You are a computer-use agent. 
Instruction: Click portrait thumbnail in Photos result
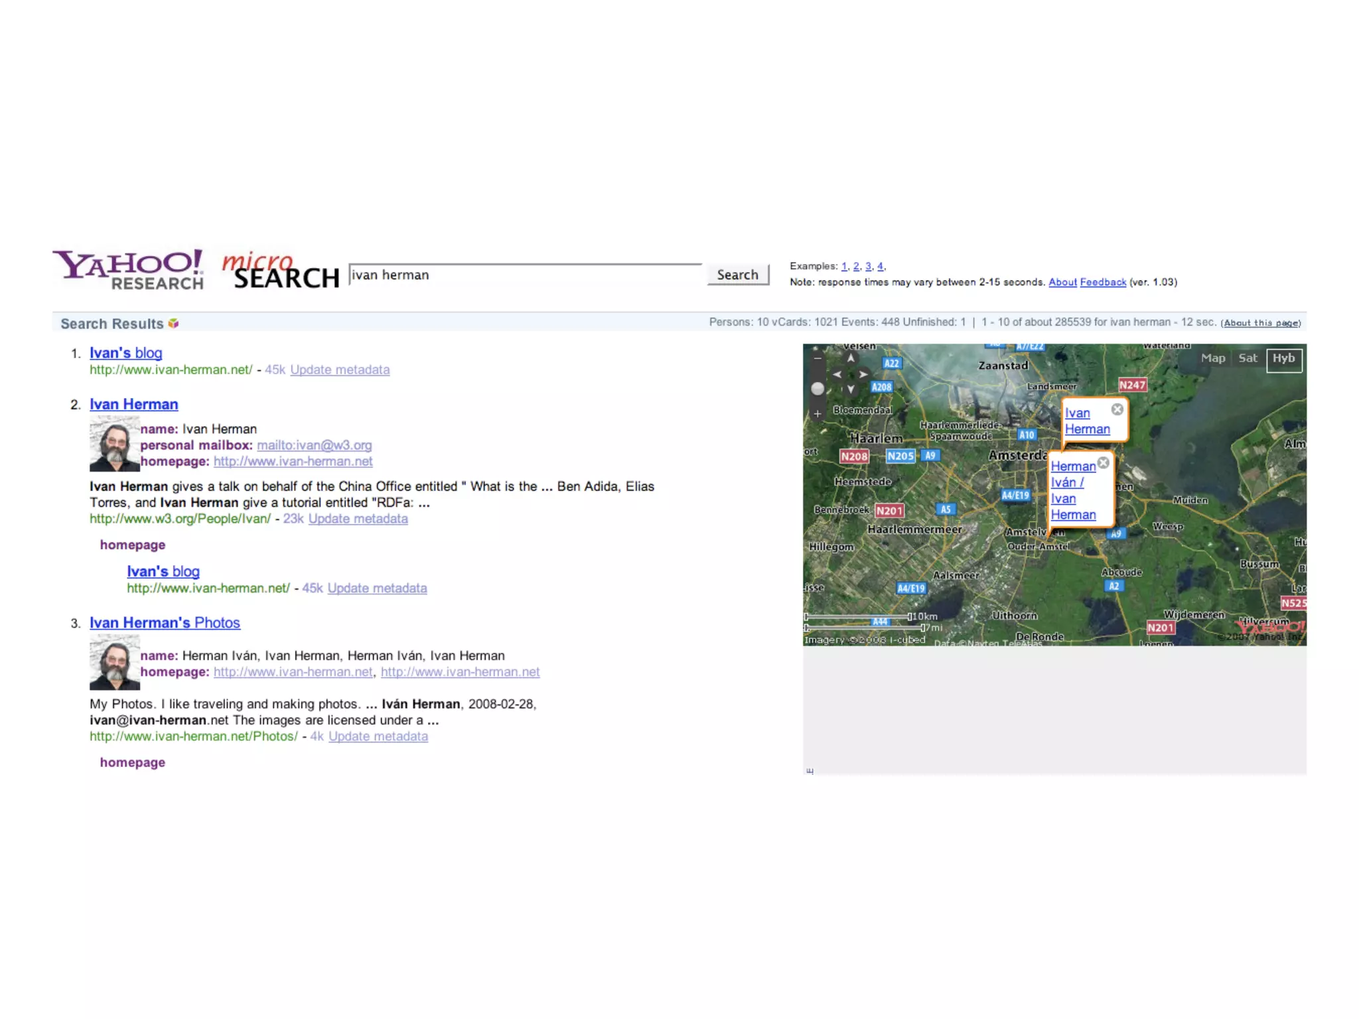(x=115, y=662)
